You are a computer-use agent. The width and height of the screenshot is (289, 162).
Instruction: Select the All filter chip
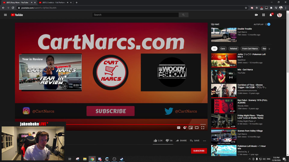214,49
